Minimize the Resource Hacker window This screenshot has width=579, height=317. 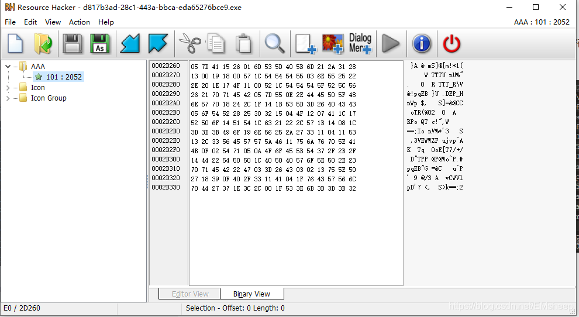tap(509, 7)
